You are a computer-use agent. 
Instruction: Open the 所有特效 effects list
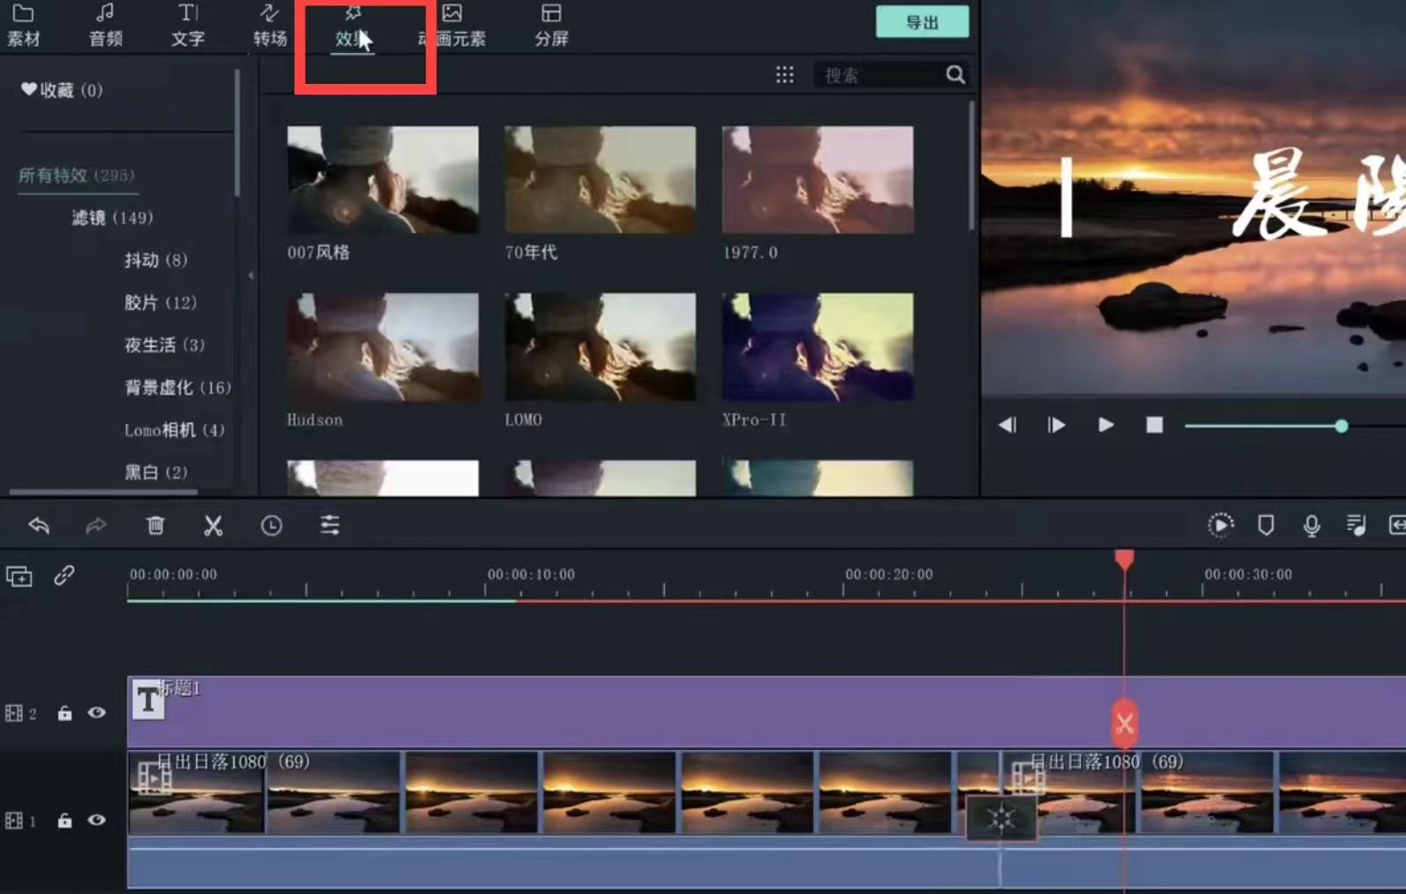(x=76, y=175)
